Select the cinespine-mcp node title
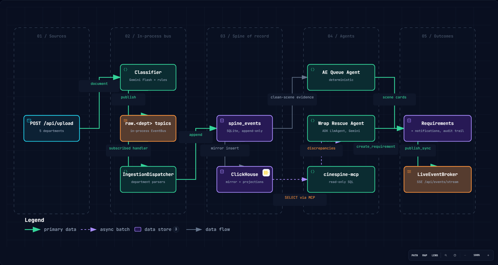 coord(341,175)
